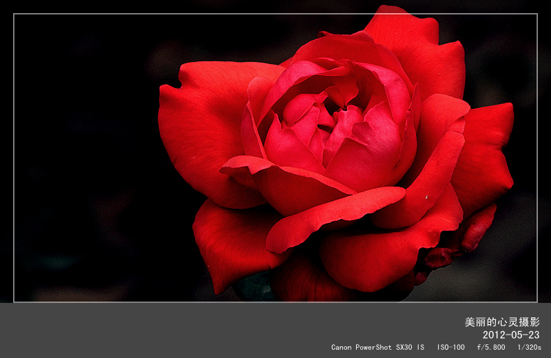
Task: Click the 1/320s shutter speed text
Action: pyautogui.click(x=529, y=347)
